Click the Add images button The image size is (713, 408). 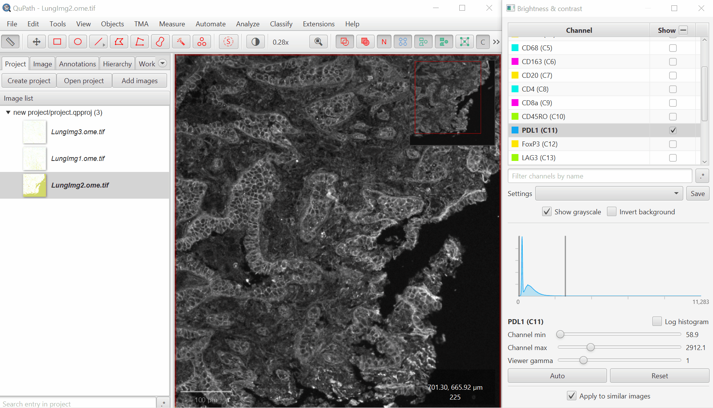pyautogui.click(x=140, y=81)
